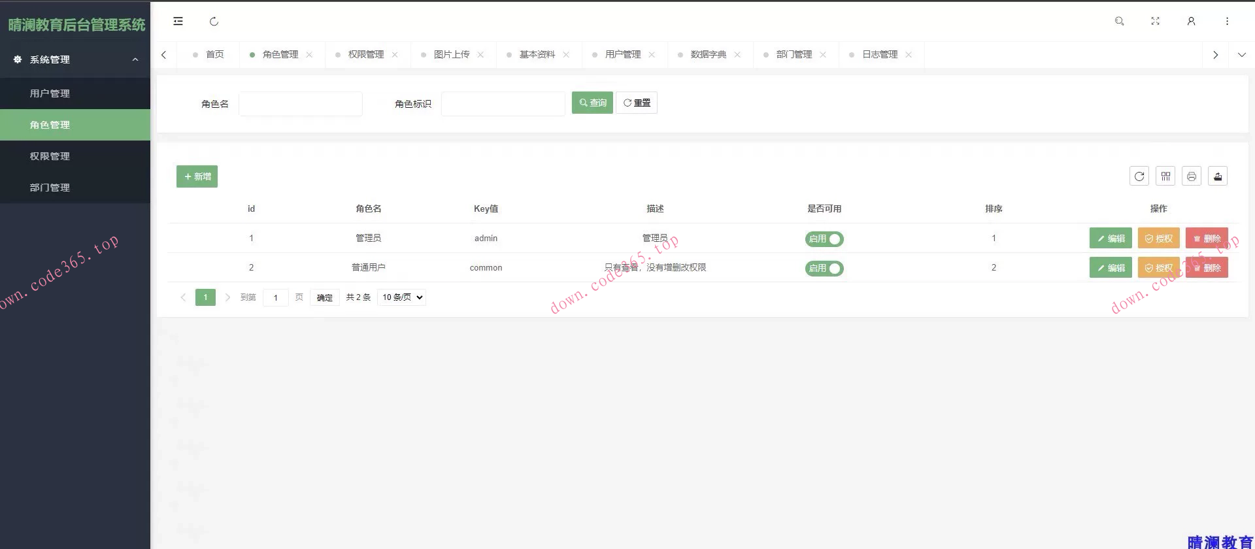Close the 数据字典 tab
The width and height of the screenshot is (1255, 549).
(737, 55)
